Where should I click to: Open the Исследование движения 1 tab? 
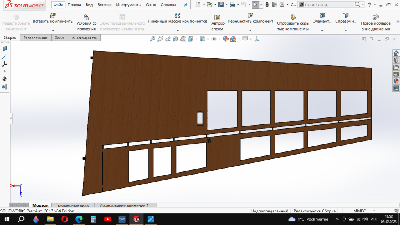124,205
